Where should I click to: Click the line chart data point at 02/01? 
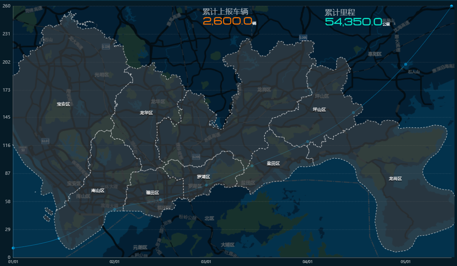[x=115, y=209]
